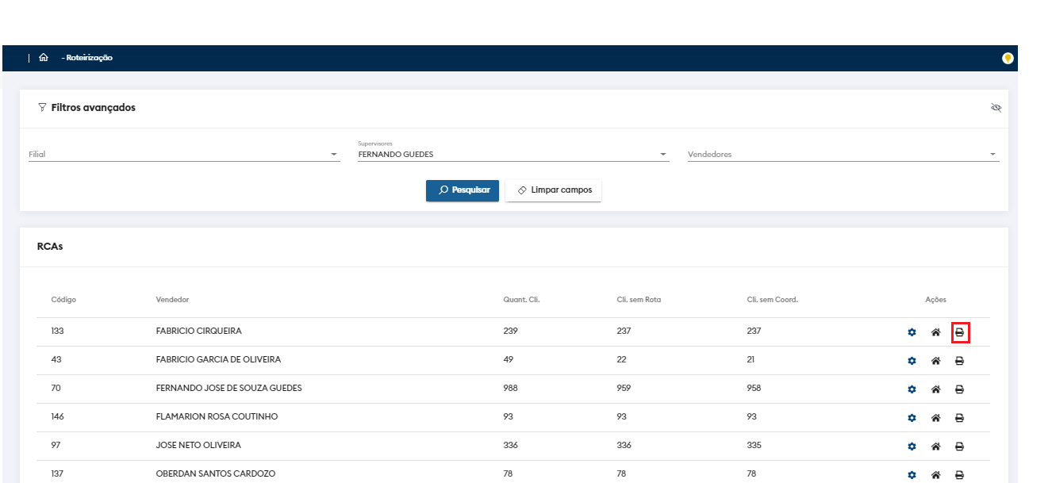Open the Filial dropdown

183,155
